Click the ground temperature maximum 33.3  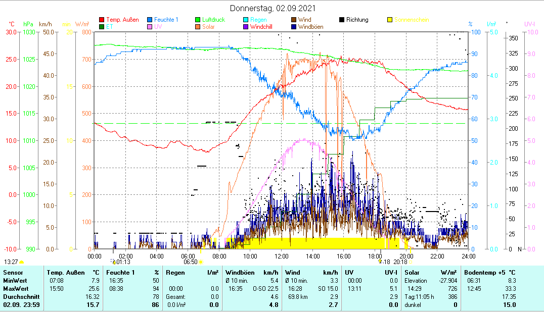[x=510, y=289]
